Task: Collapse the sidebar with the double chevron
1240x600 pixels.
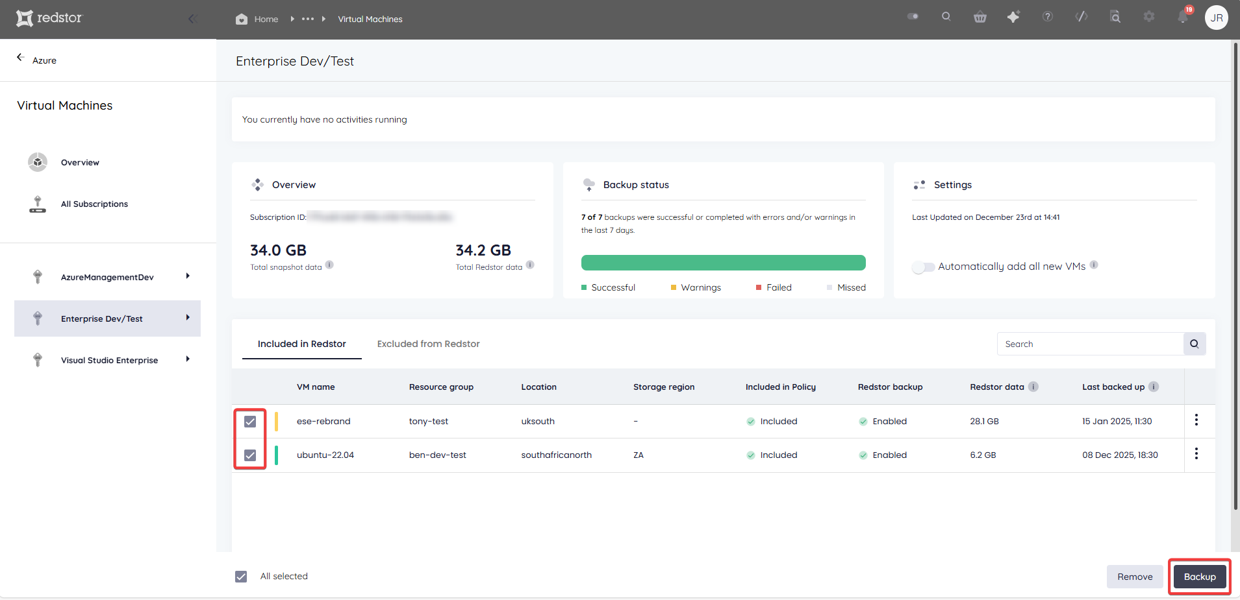Action: pyautogui.click(x=192, y=19)
